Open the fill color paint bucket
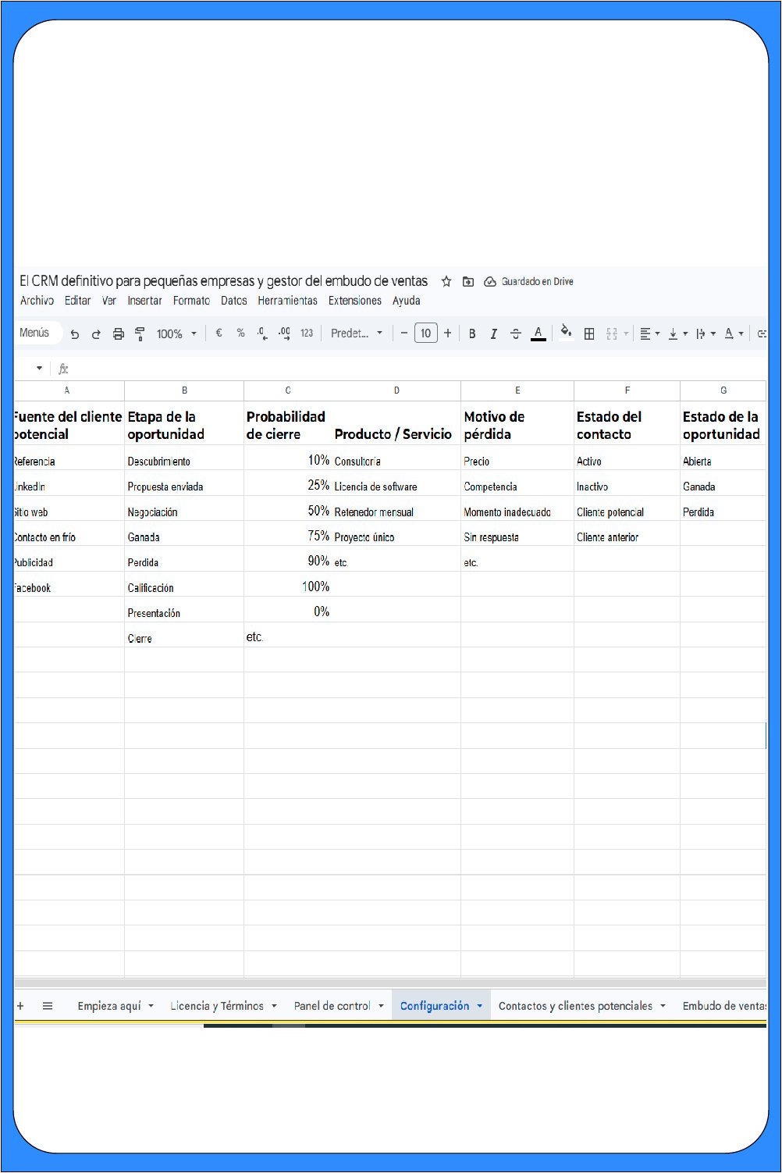This screenshot has width=782, height=1173. (x=567, y=332)
